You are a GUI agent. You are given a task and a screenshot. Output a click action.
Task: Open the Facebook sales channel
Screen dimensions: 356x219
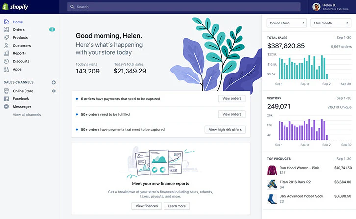[x=21, y=98]
